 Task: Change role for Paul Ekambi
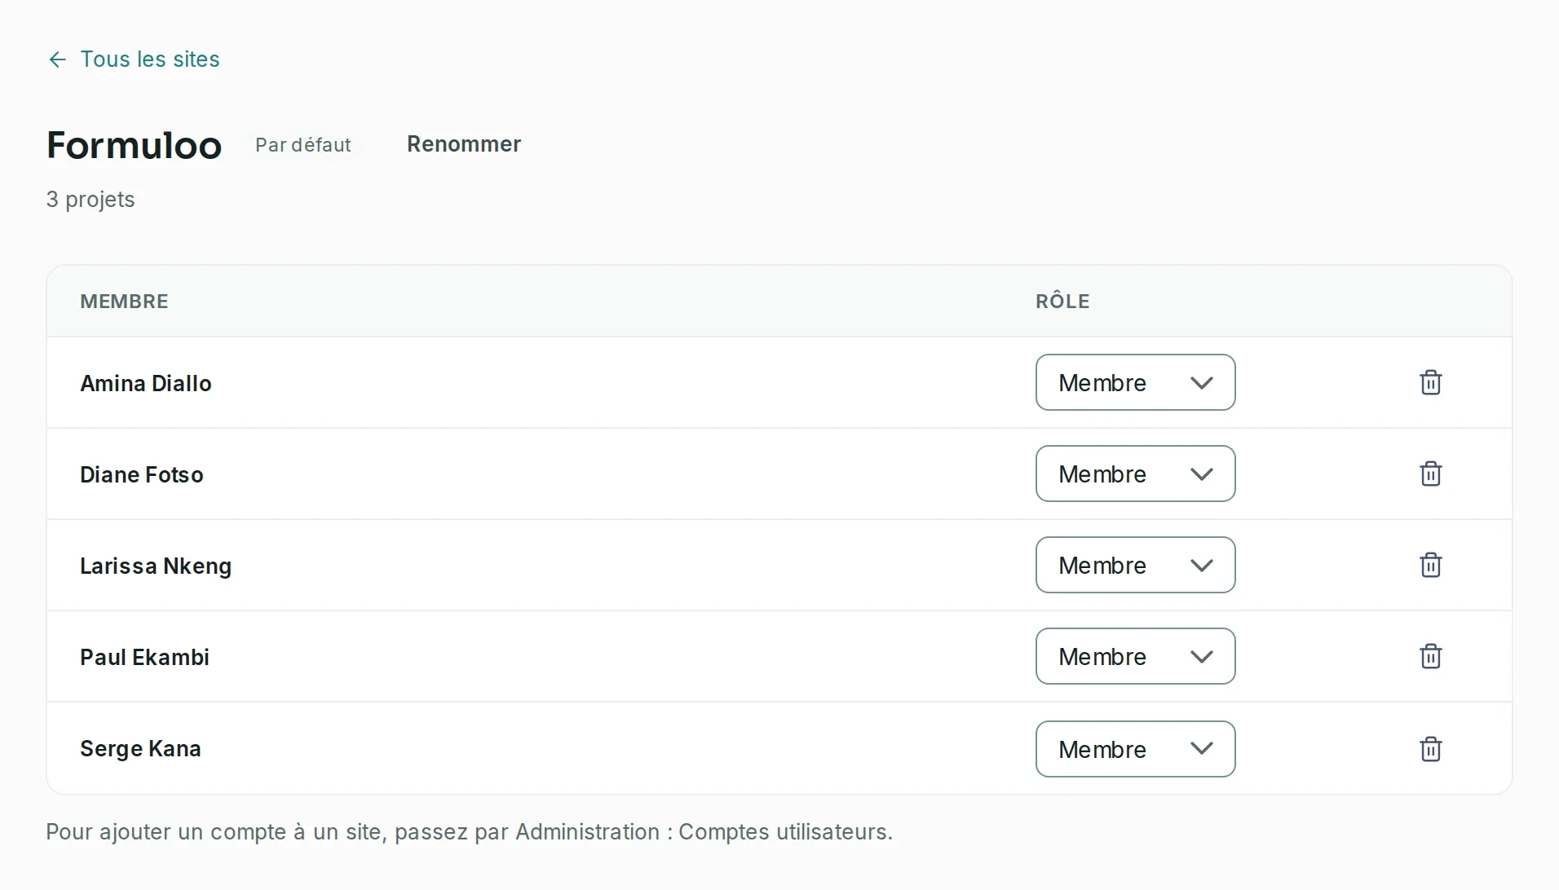point(1135,656)
